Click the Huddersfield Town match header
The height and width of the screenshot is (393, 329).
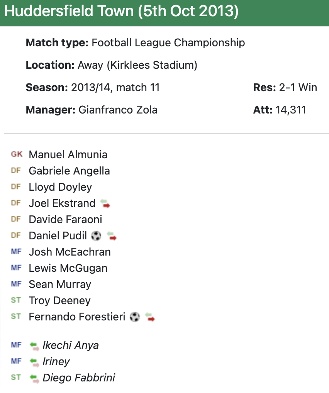pos(121,12)
